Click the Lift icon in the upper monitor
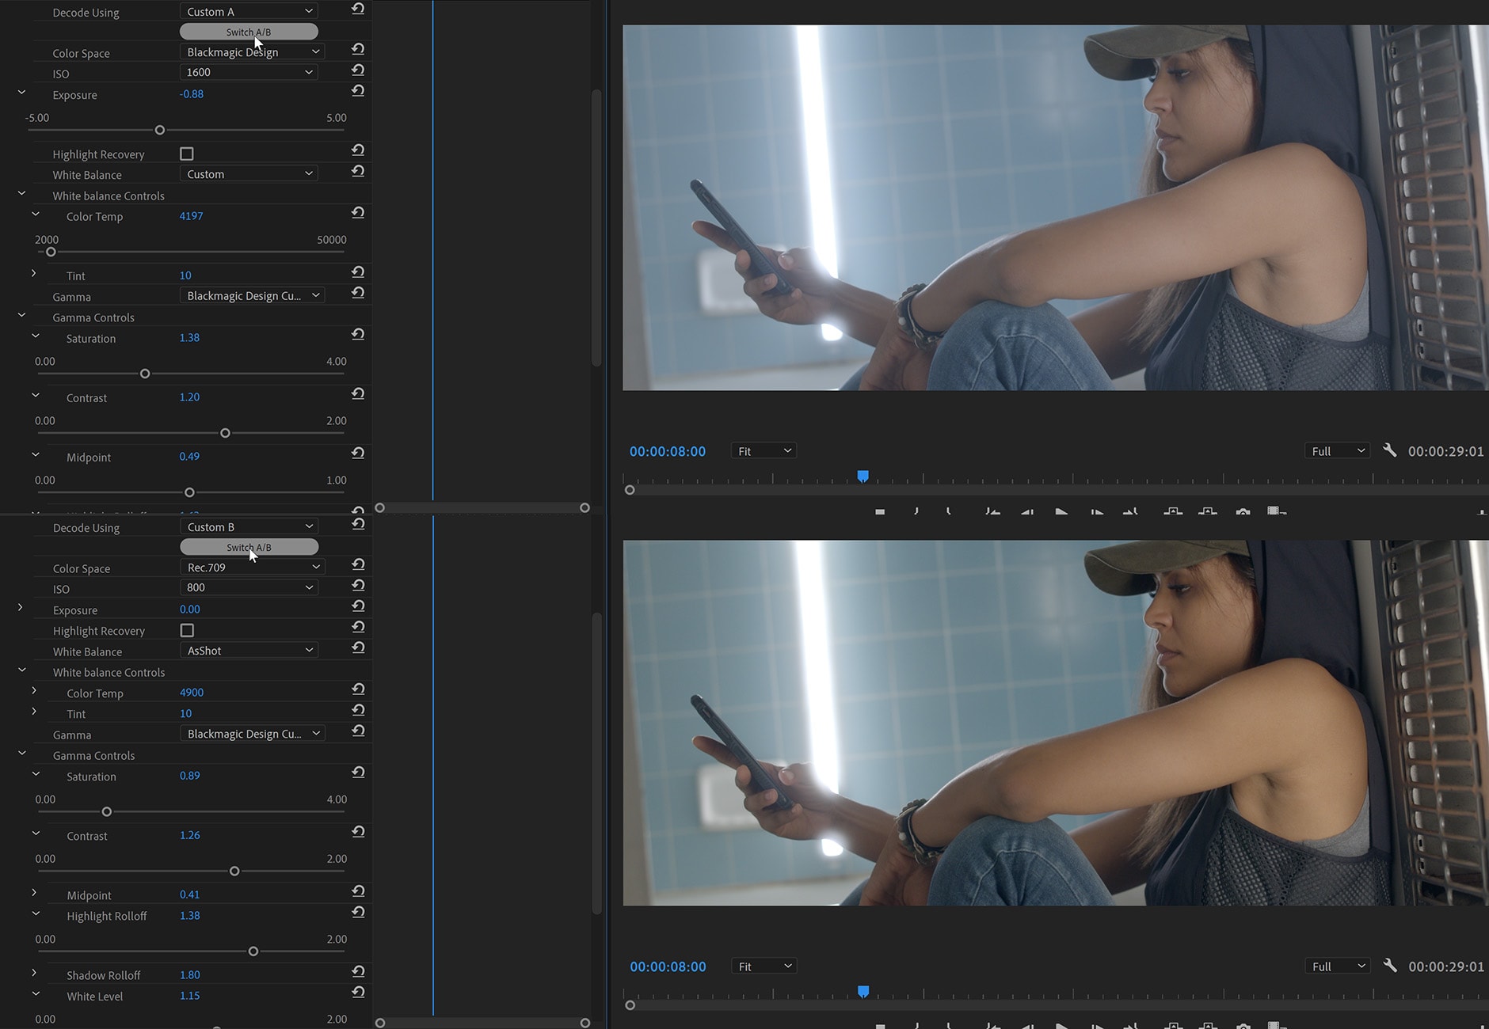 [1173, 511]
